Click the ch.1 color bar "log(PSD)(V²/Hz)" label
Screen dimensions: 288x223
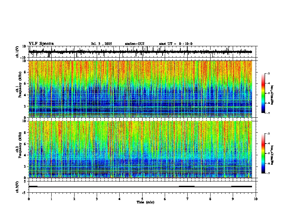click(272, 95)
